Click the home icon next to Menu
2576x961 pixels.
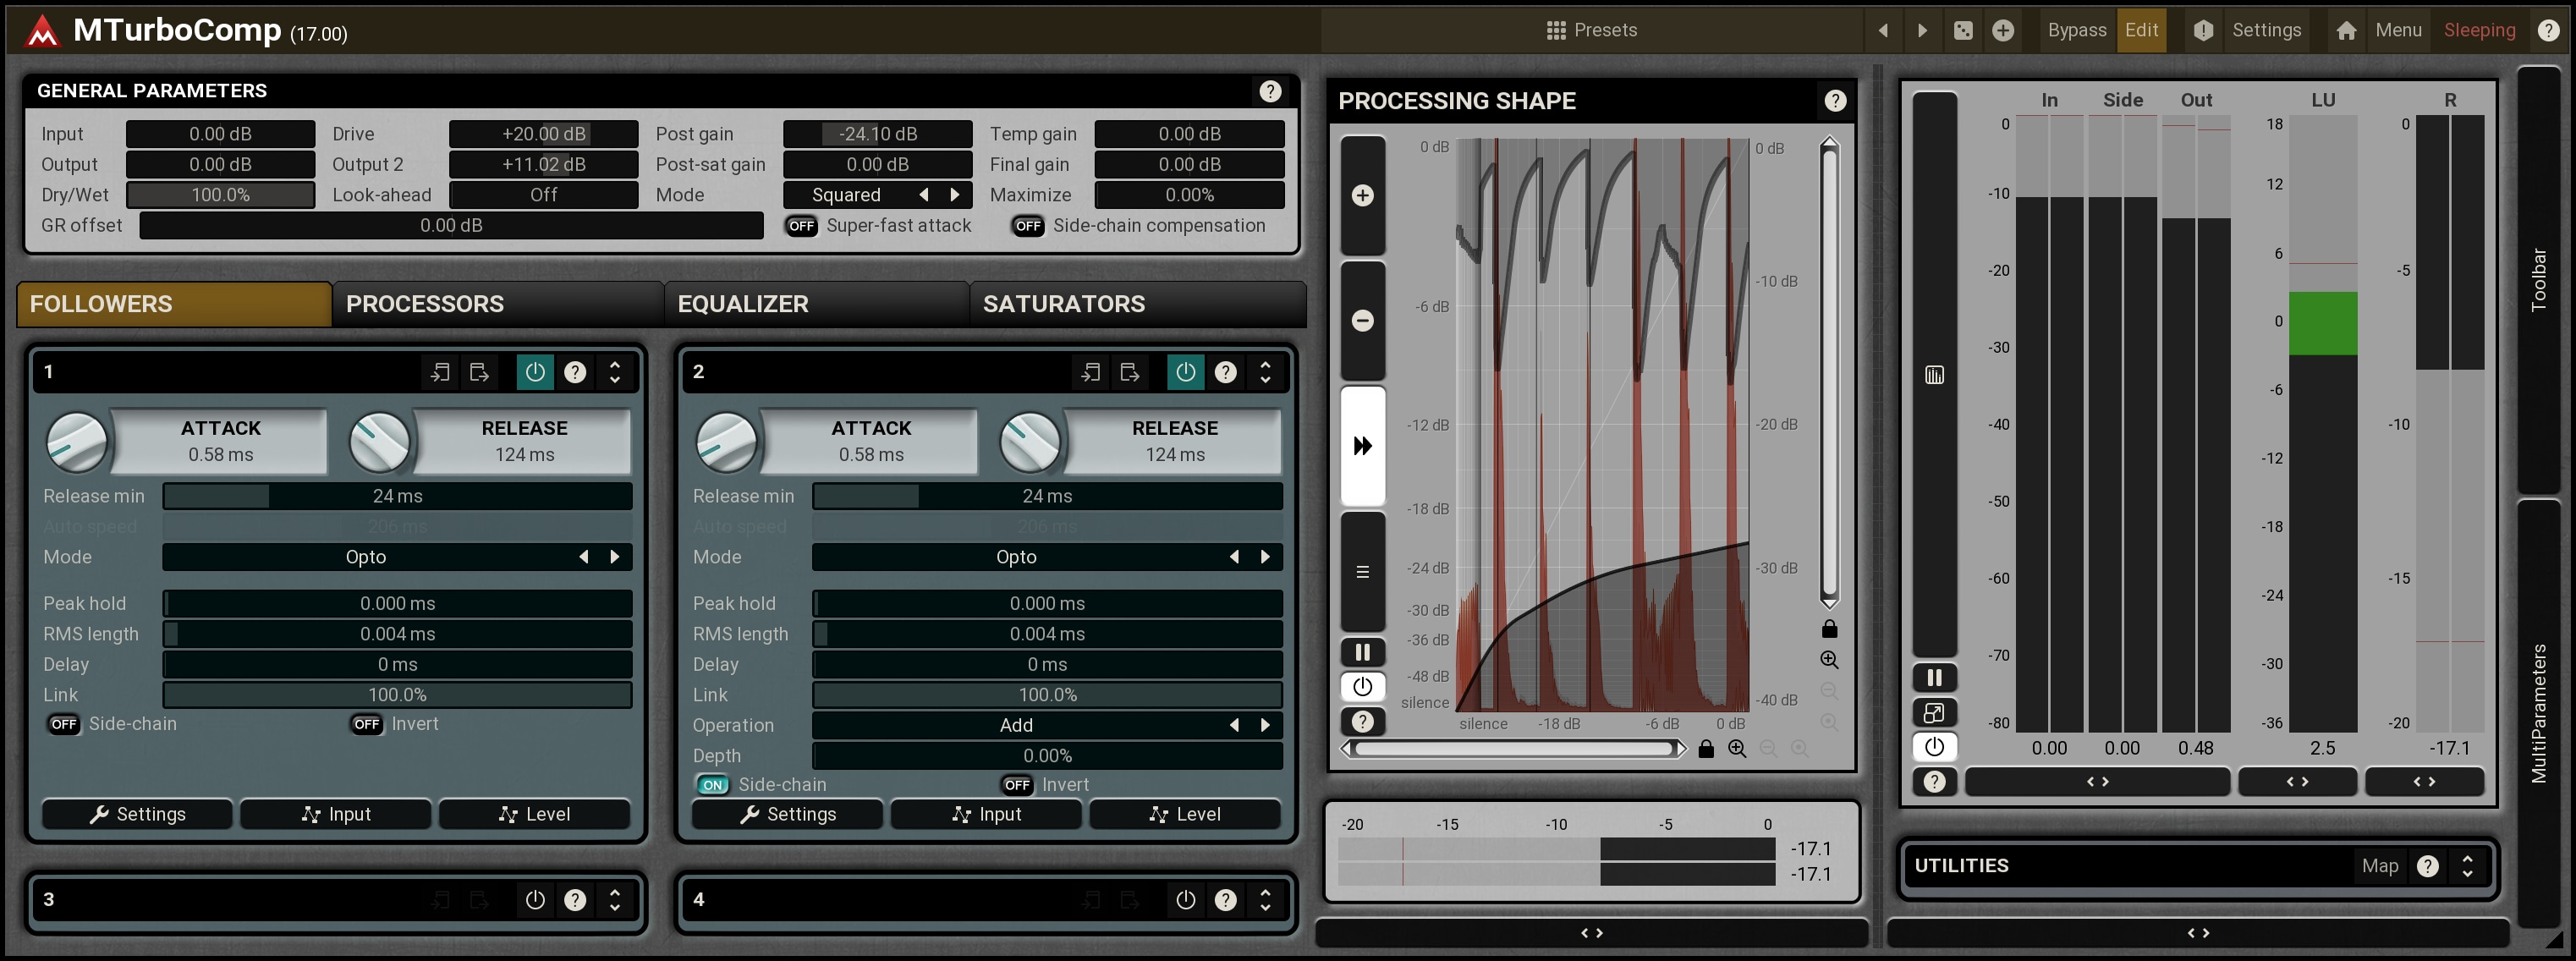tap(2346, 30)
